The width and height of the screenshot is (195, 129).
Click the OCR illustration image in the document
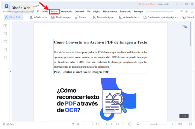[x=96, y=99]
